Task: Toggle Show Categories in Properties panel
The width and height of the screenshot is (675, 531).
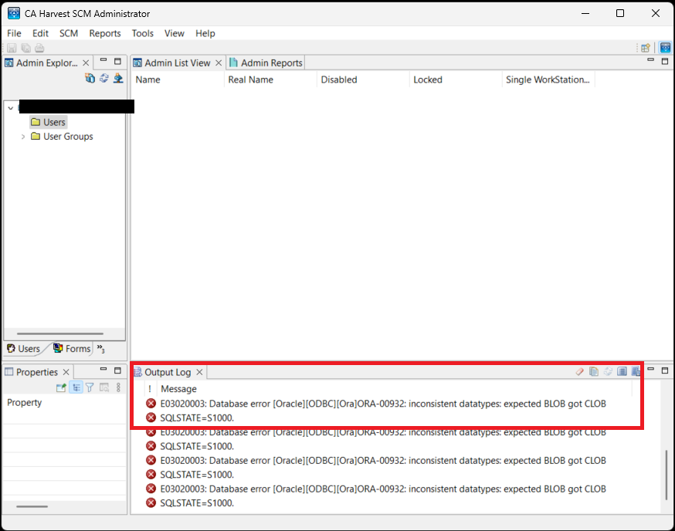Action: click(76, 387)
